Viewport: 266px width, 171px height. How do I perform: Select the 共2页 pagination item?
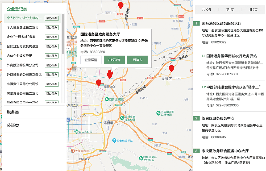(253, 10)
